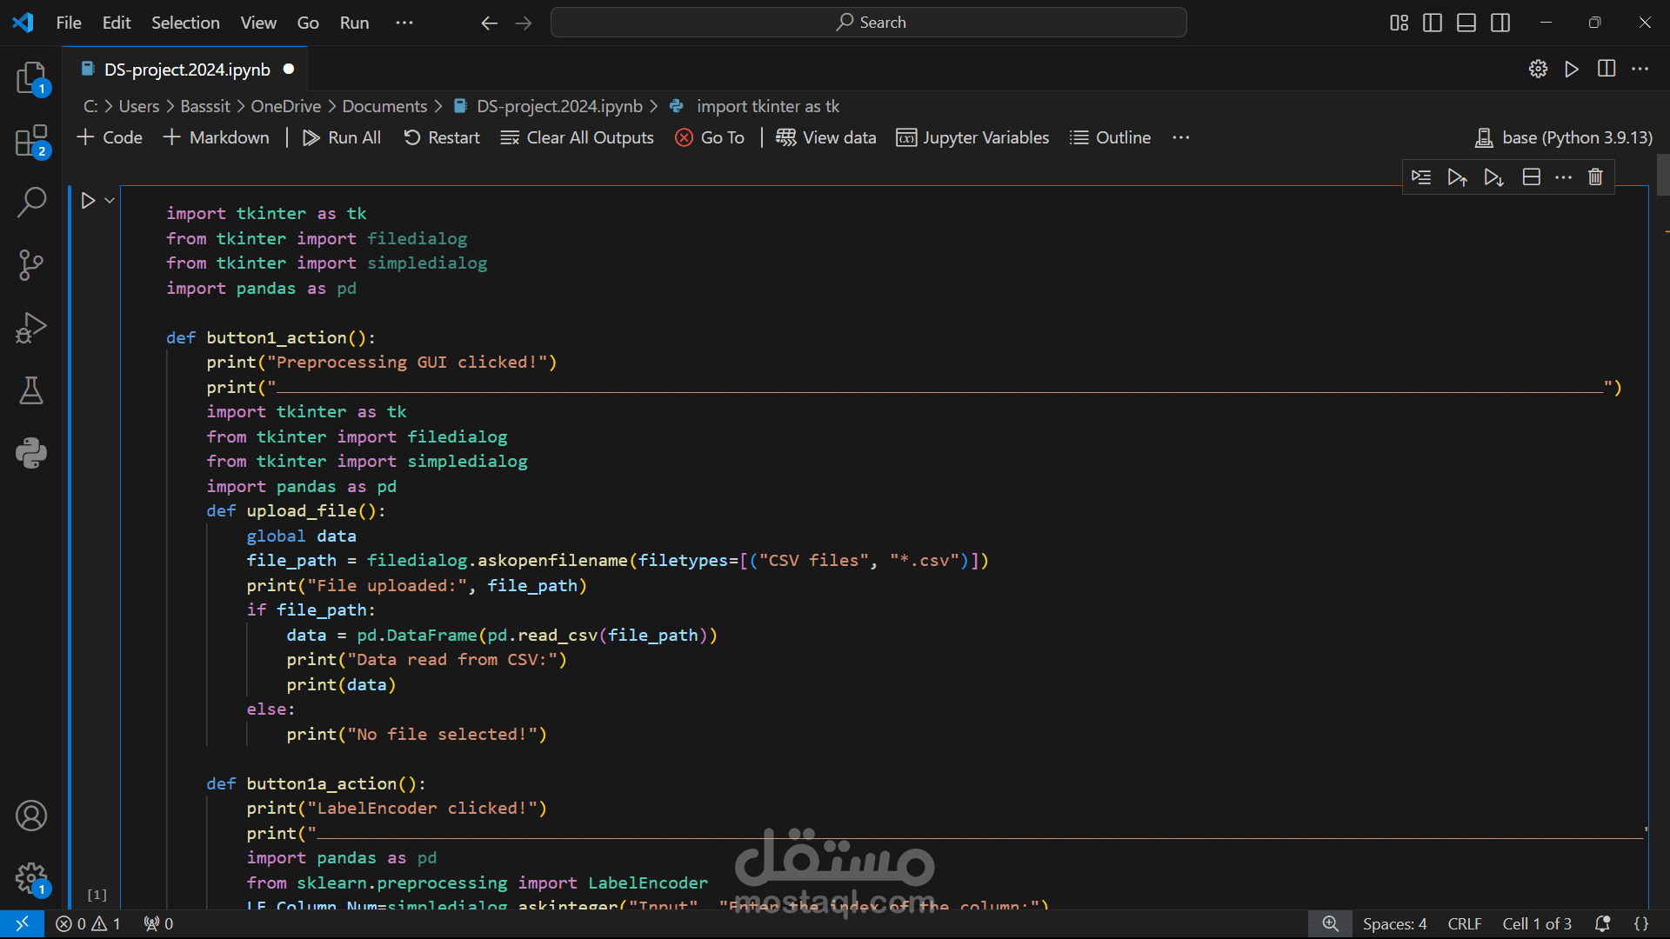1670x939 pixels.
Task: Show more menu bar items
Action: (404, 23)
